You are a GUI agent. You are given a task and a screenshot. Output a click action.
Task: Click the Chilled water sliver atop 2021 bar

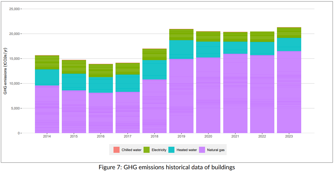(235, 32)
